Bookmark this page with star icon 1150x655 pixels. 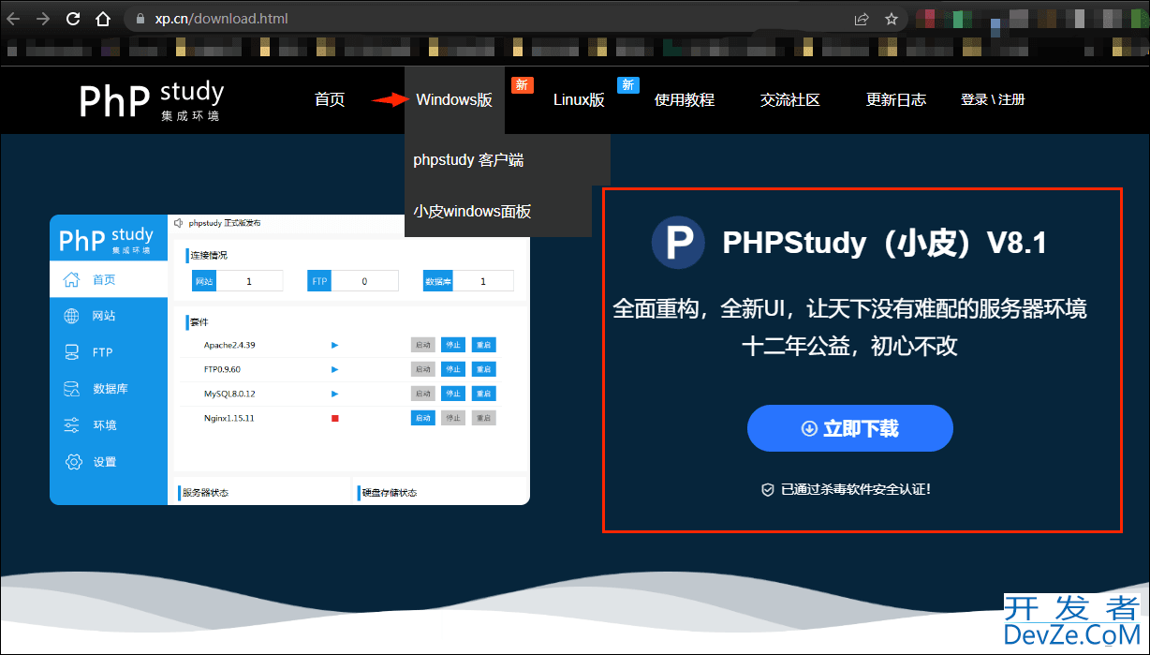pos(892,19)
